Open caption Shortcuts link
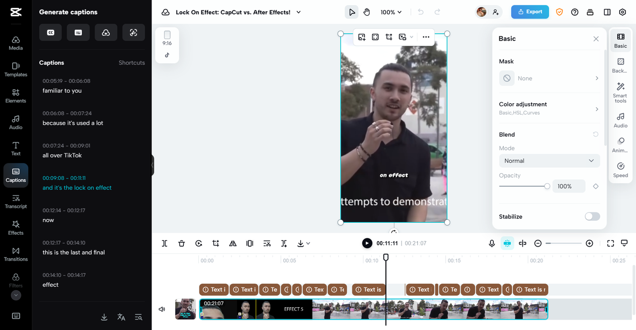This screenshot has width=636, height=330. [x=132, y=63]
